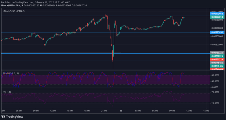Image resolution: width=226 pixels, height=120 pixels.
Task: Click the blue 0.00973954 price label
Action: (x=217, y=14)
